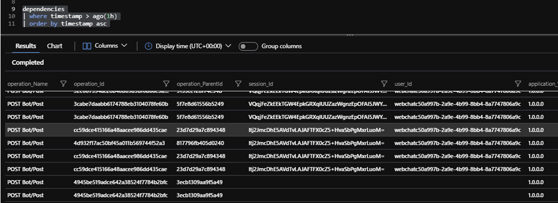Click the Columns layout icon
The image size is (558, 203).
pos(87,46)
